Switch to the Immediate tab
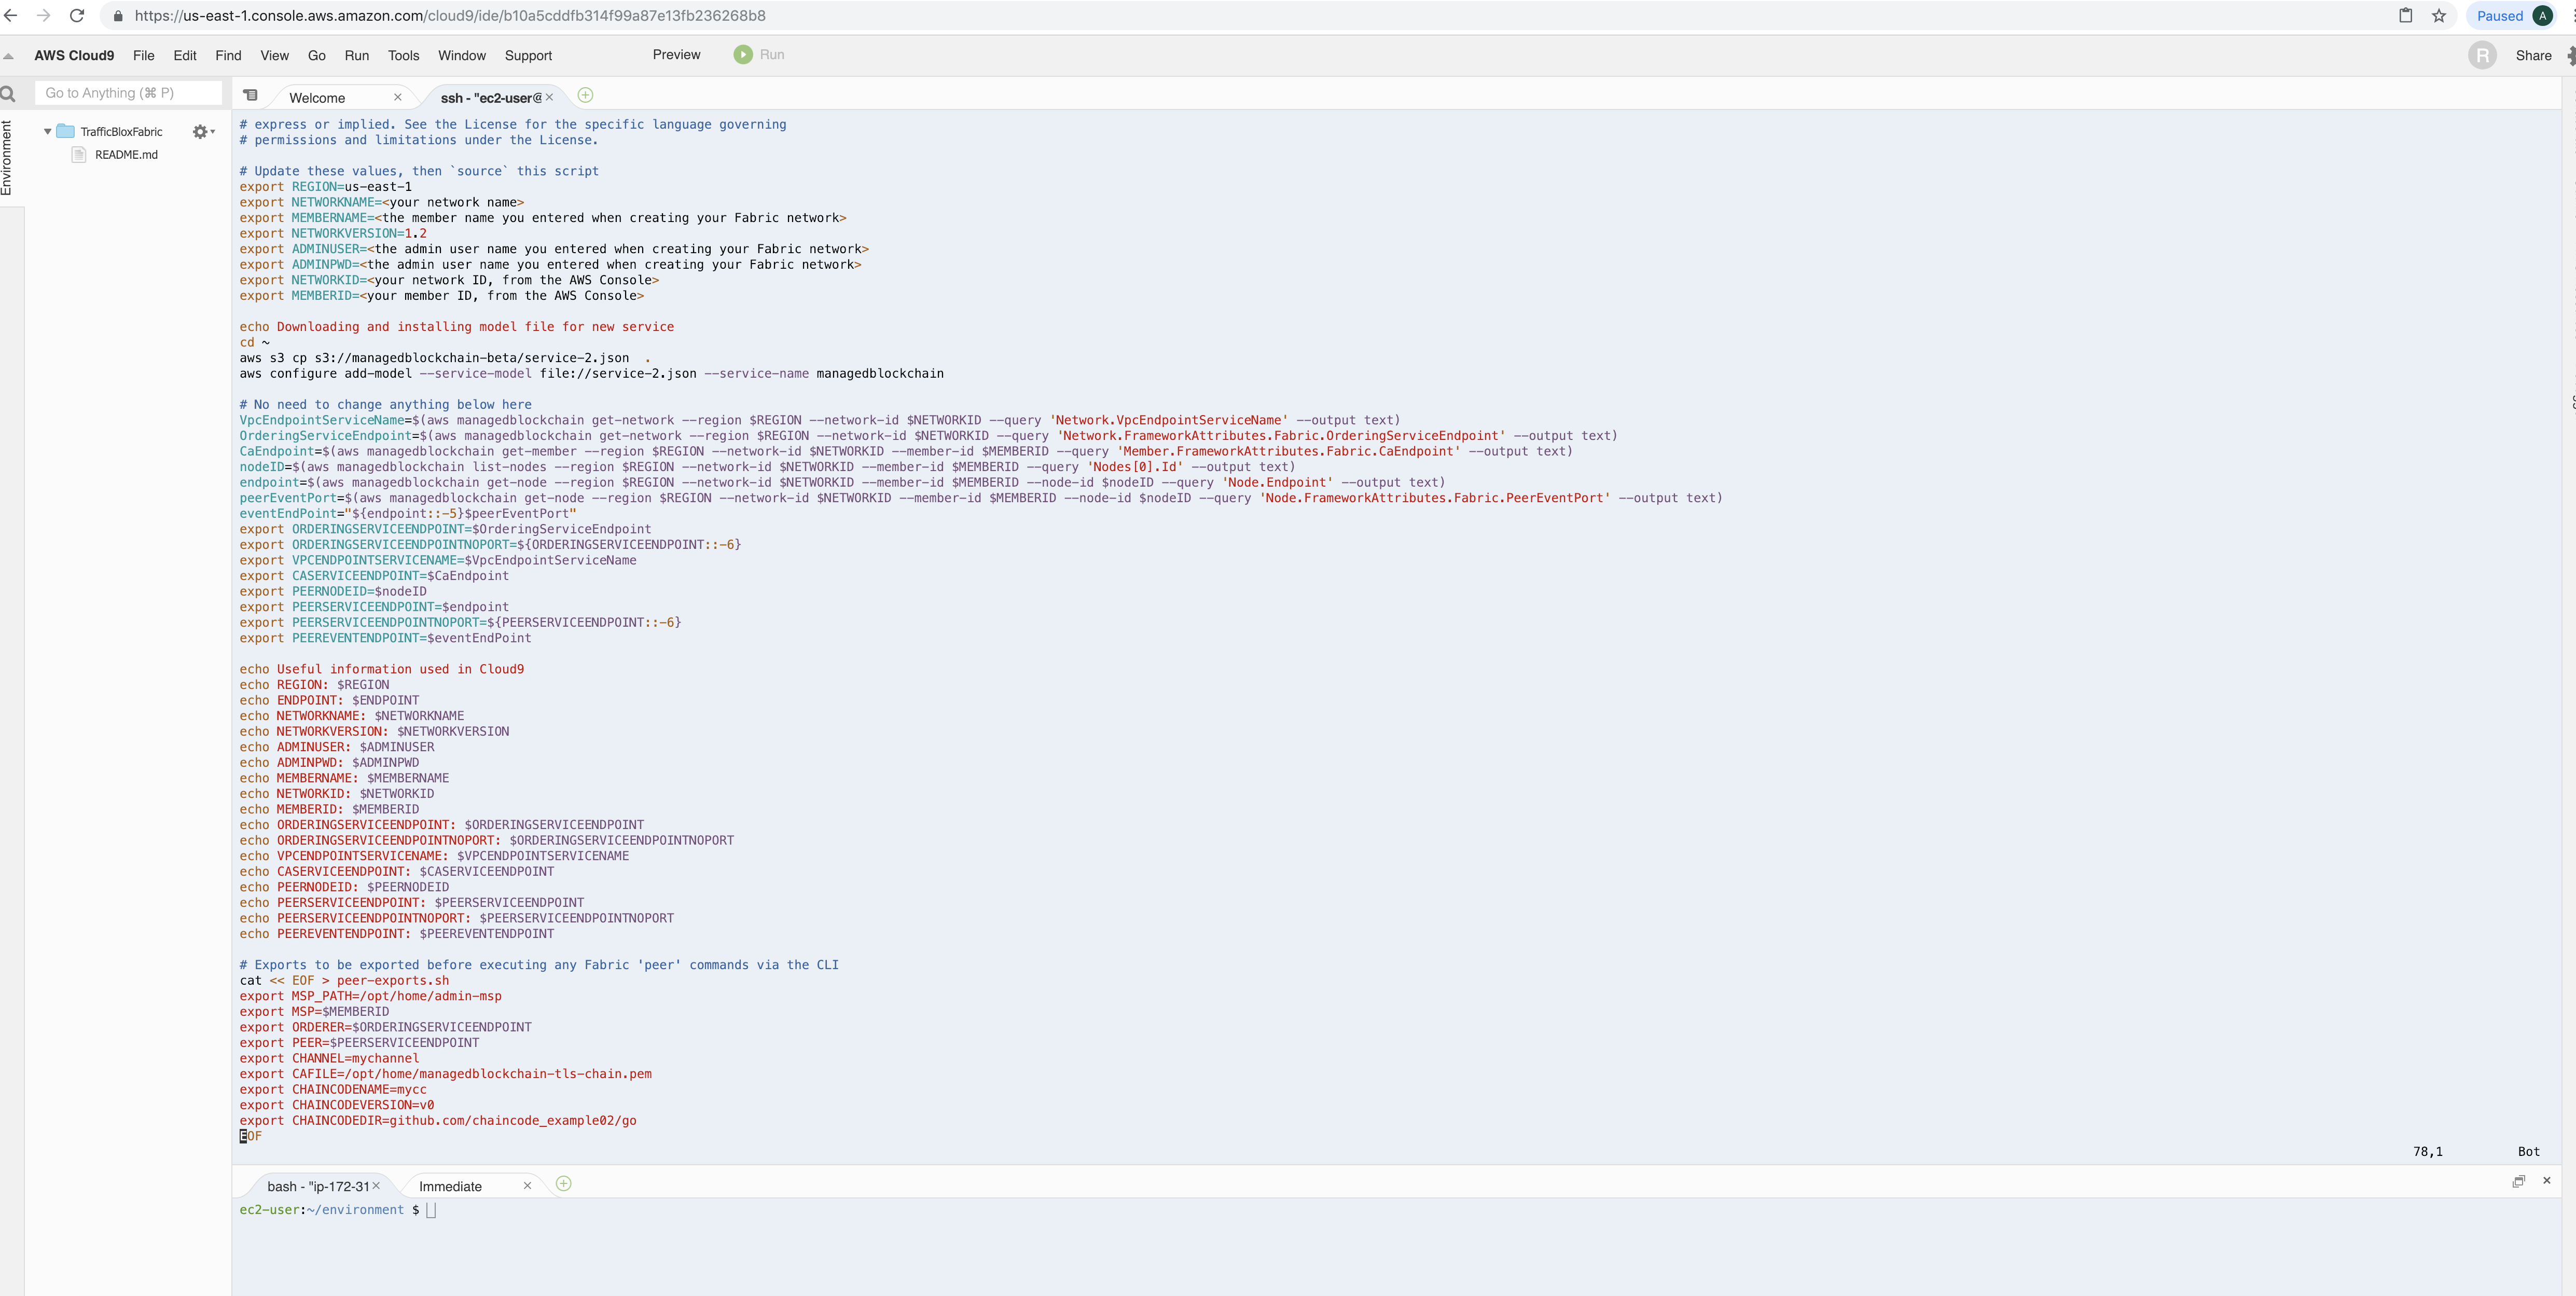The image size is (2576, 1296). point(450,1187)
